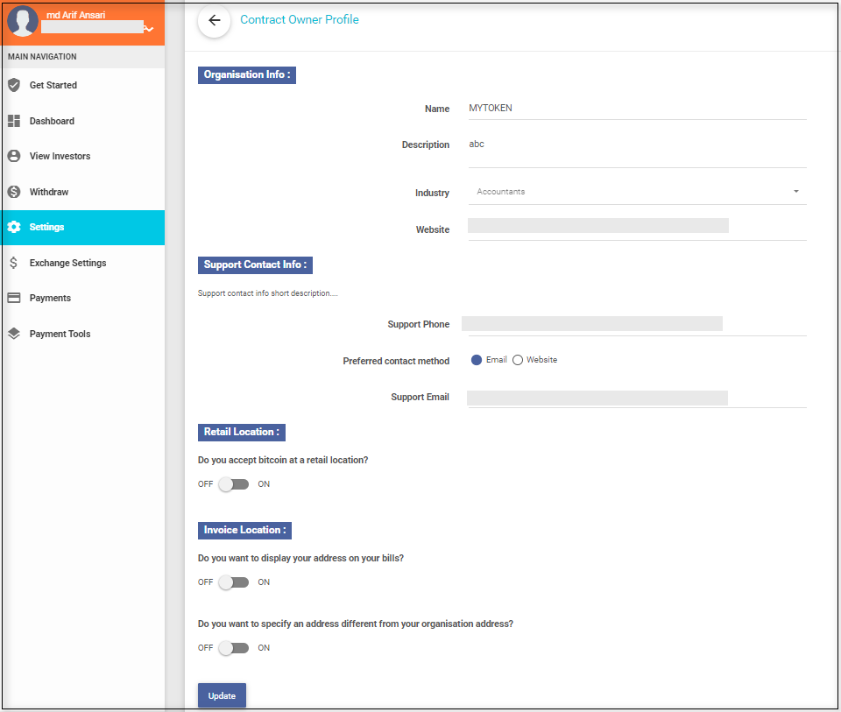
Task: Click the Payment Tools layers icon
Action: [x=13, y=334]
